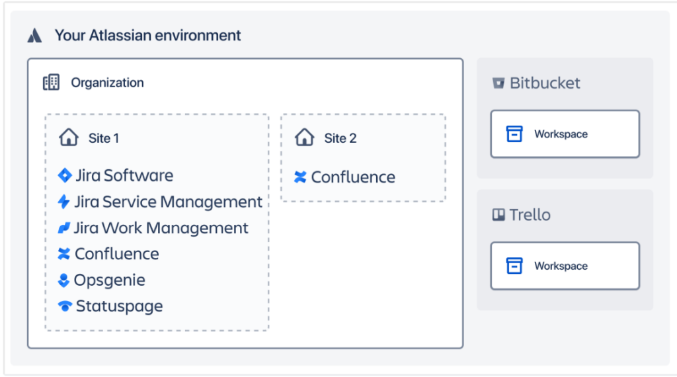Click the Opsgenie icon
This screenshot has height=377, width=677.
point(64,280)
